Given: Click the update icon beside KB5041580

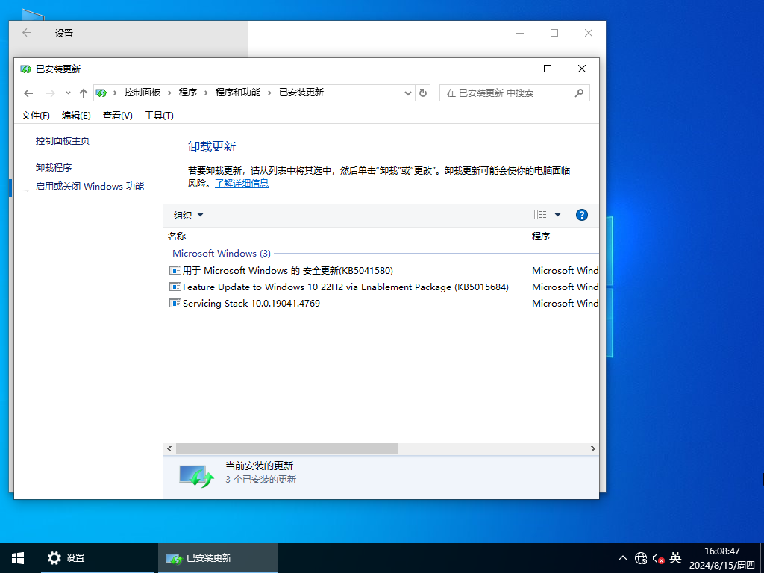Looking at the screenshot, I should pyautogui.click(x=174, y=270).
